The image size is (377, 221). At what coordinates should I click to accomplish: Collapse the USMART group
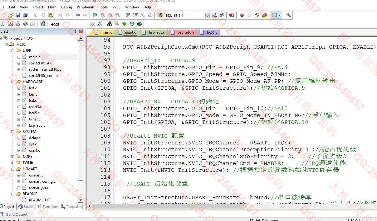[13, 169]
